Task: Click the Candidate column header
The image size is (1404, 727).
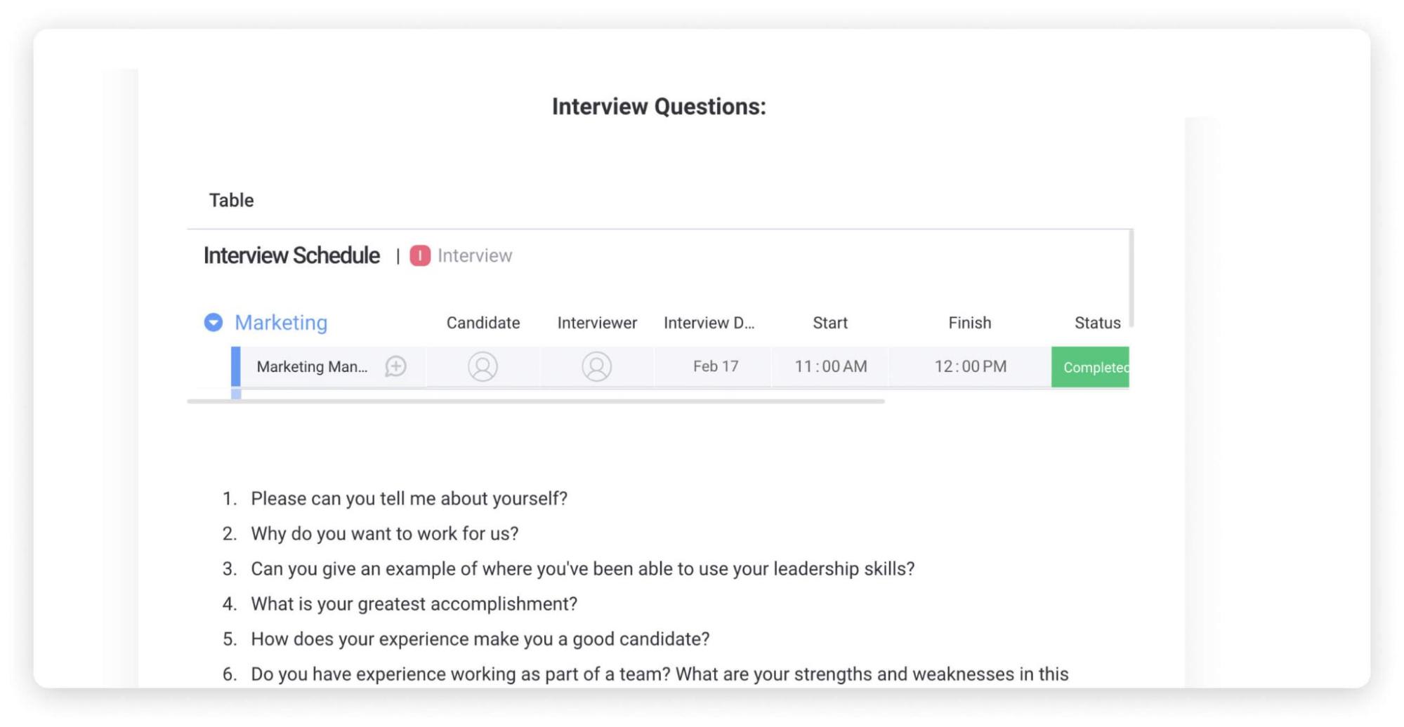Action: coord(483,322)
